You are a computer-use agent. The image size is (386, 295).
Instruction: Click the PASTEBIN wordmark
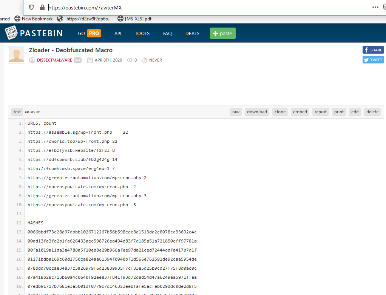[x=42, y=33]
